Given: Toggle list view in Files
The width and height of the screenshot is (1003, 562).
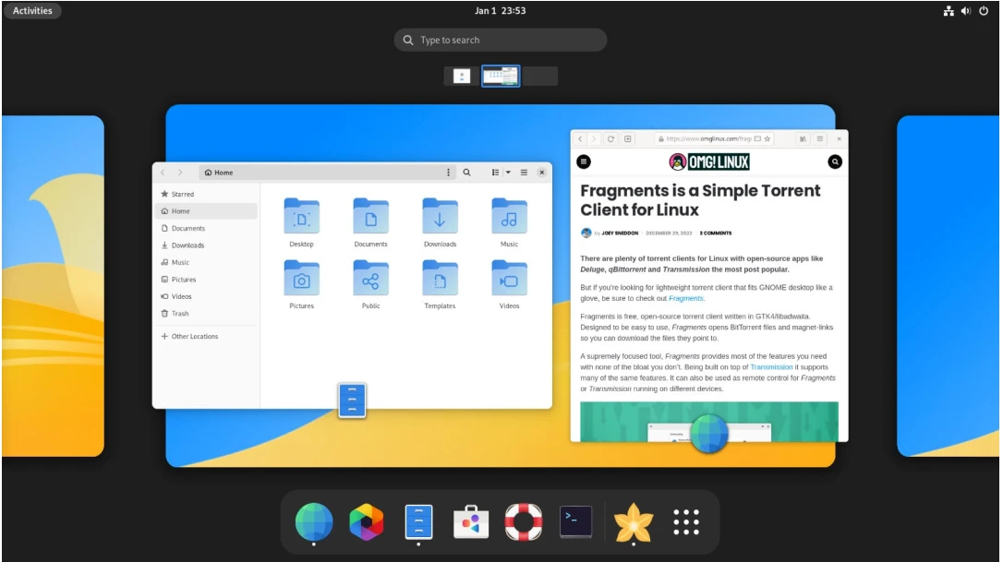Looking at the screenshot, I should [495, 173].
